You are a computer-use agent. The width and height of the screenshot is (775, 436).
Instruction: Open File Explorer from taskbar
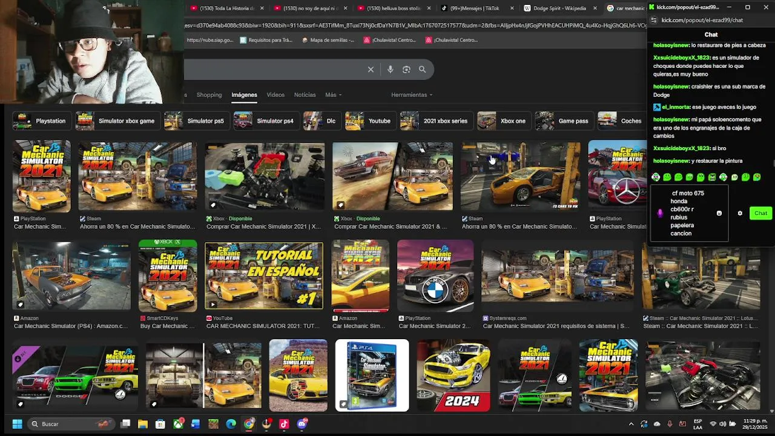click(x=143, y=424)
